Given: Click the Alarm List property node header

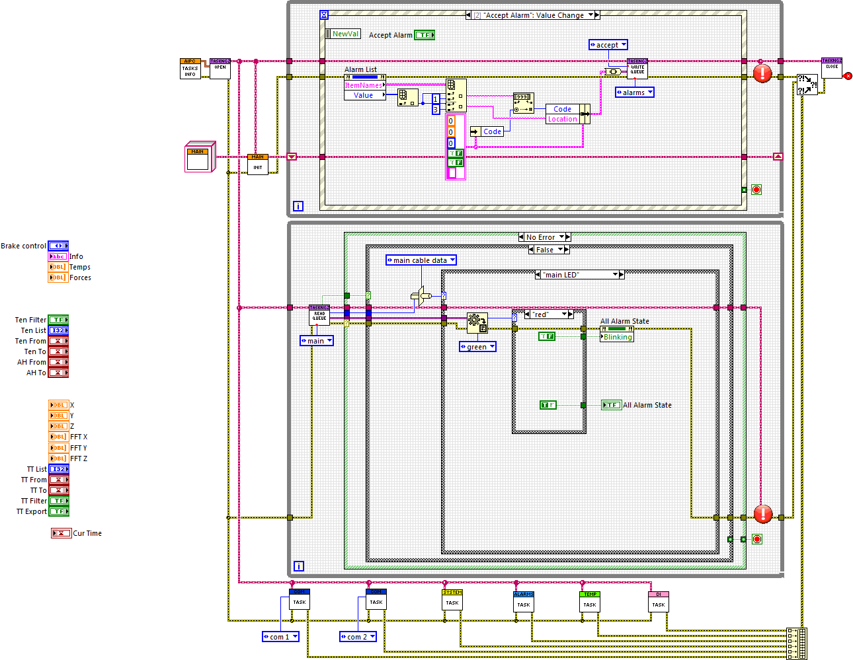Looking at the screenshot, I should 365,77.
